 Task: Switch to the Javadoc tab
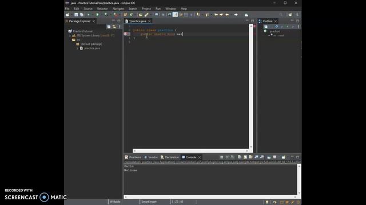(151, 157)
